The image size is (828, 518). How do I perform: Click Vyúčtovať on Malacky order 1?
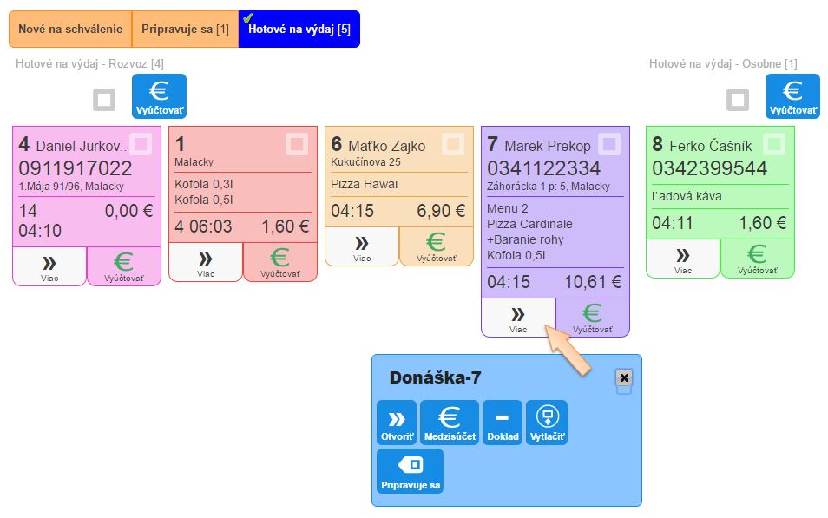pos(280,262)
